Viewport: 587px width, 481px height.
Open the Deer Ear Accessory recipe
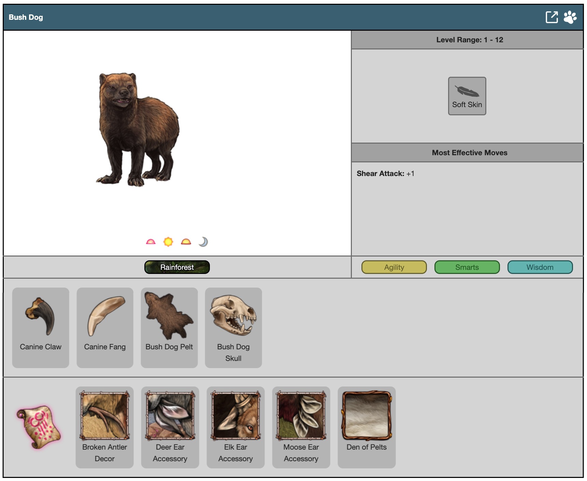tap(170, 427)
